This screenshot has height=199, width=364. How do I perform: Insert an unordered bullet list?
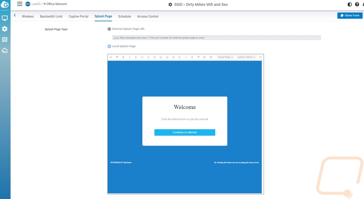[142, 57]
